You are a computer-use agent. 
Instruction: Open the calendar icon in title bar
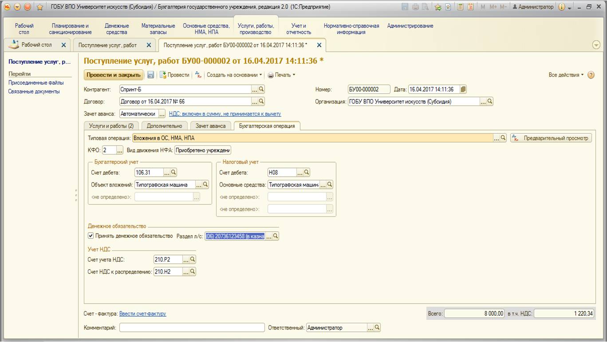[x=471, y=7]
